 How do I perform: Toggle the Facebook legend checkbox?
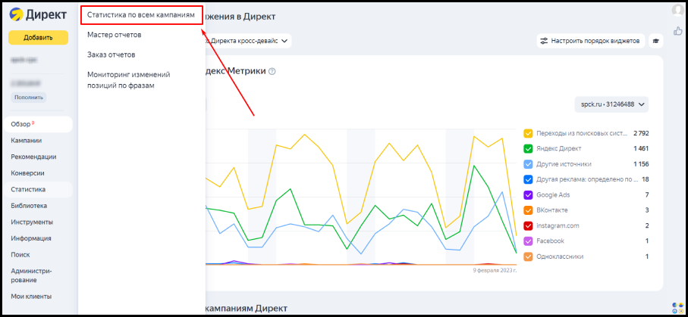(528, 241)
